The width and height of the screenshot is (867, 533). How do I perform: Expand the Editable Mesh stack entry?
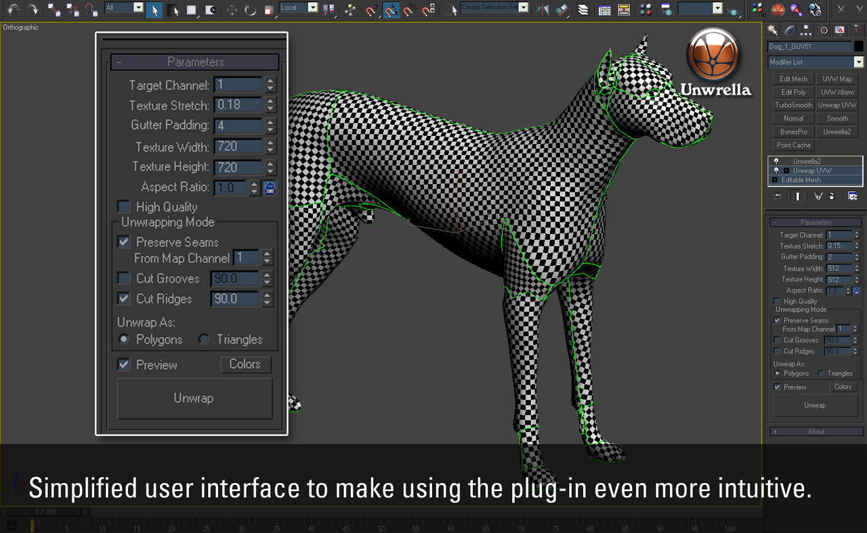775,180
